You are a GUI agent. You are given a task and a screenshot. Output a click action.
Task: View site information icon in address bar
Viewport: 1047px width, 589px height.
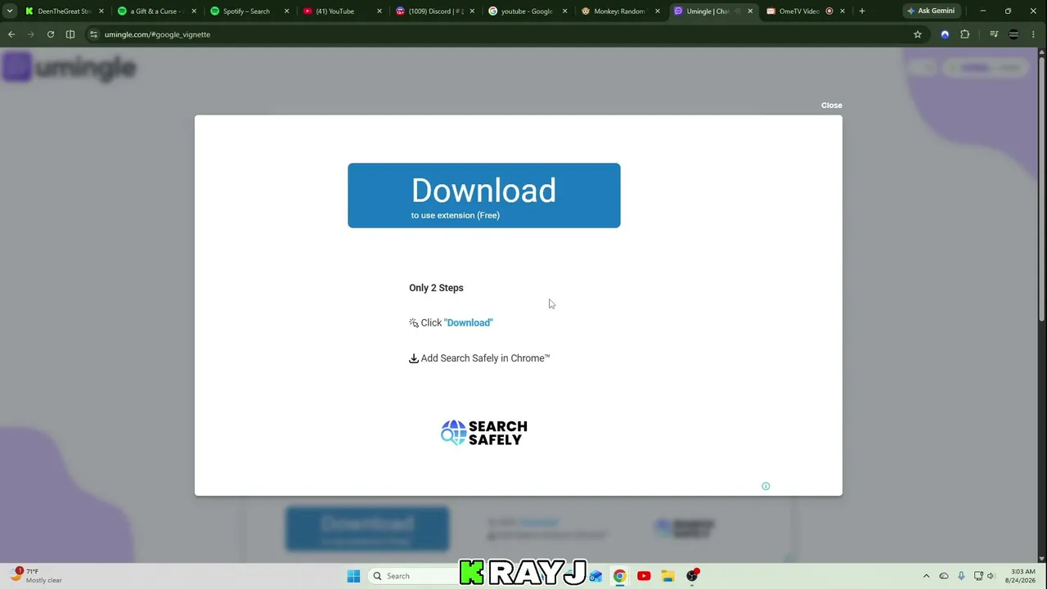94,34
